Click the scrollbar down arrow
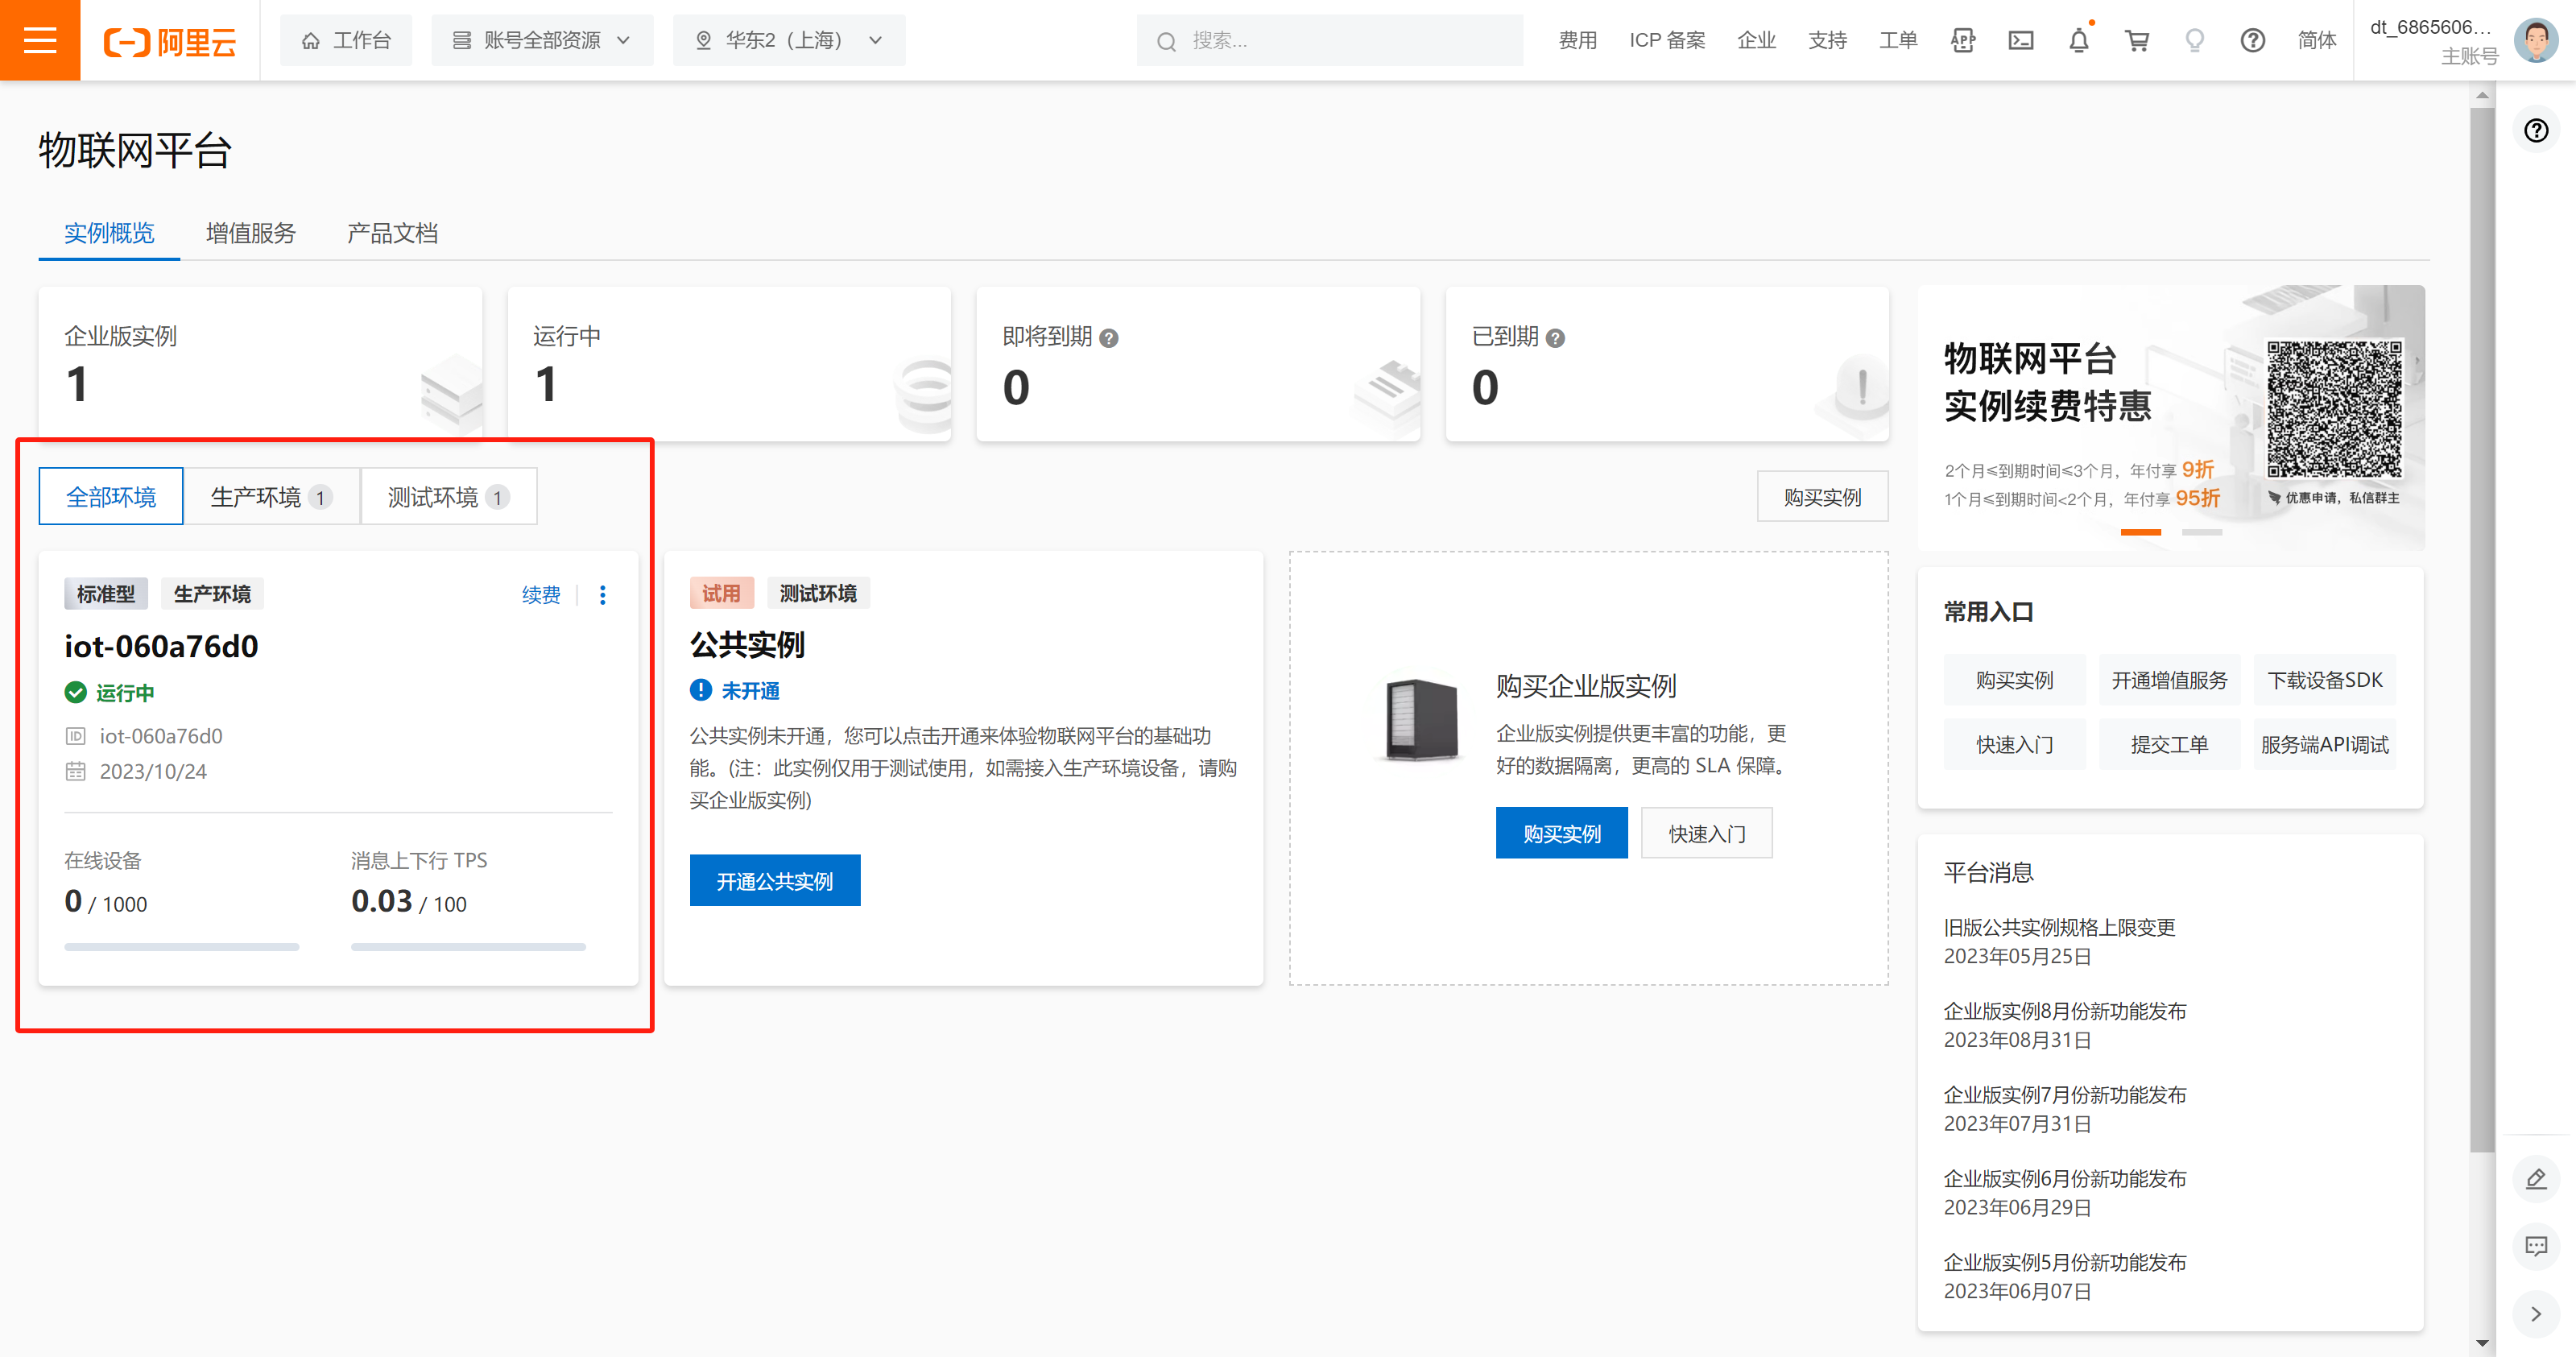This screenshot has width=2576, height=1357. tap(2481, 1343)
